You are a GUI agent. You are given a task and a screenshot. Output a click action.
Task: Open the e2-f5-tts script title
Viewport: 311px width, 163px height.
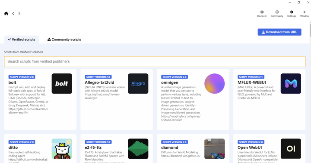click(93, 147)
